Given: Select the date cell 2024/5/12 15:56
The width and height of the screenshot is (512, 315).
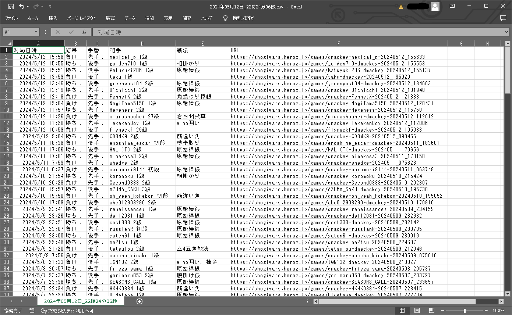Looking at the screenshot, I should click(39, 57).
